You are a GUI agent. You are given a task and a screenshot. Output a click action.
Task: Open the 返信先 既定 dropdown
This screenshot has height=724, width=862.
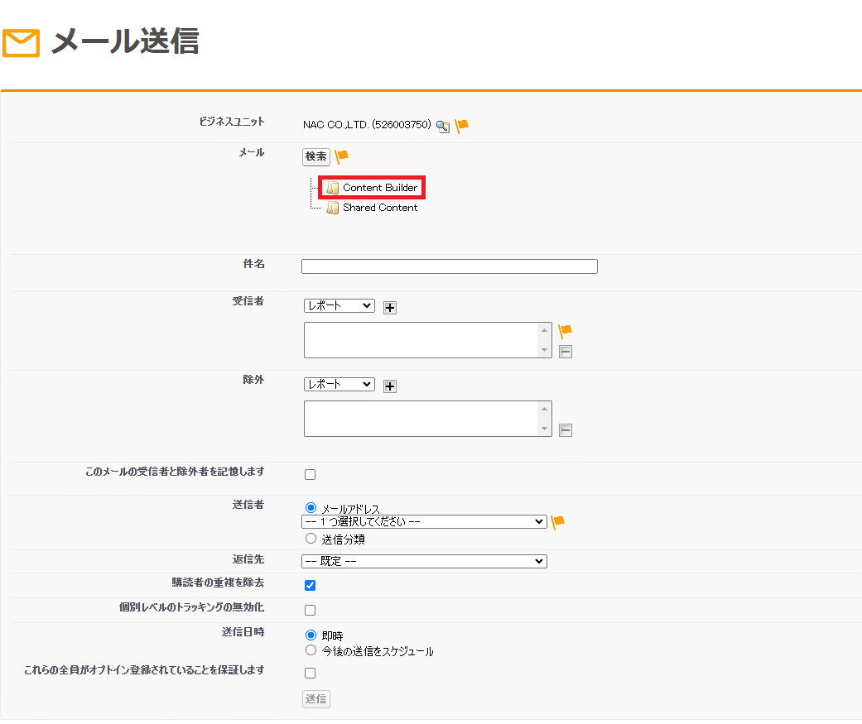[x=425, y=561]
